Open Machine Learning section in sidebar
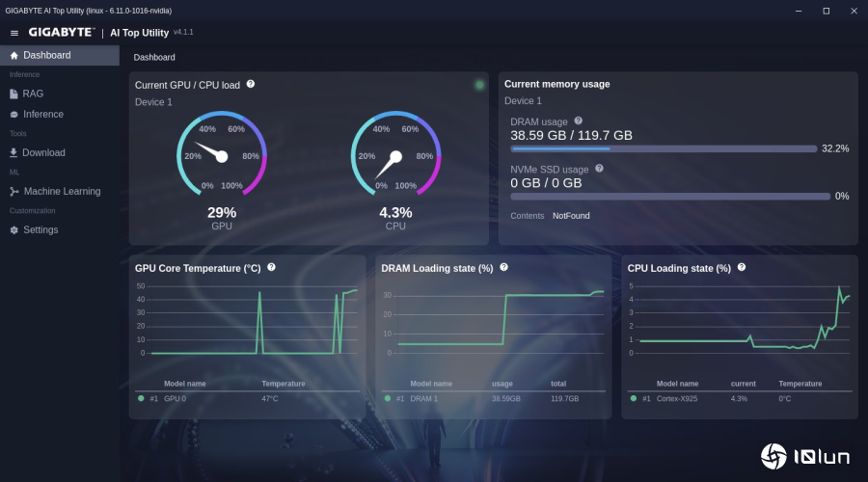The height and width of the screenshot is (482, 868). pyautogui.click(x=62, y=191)
